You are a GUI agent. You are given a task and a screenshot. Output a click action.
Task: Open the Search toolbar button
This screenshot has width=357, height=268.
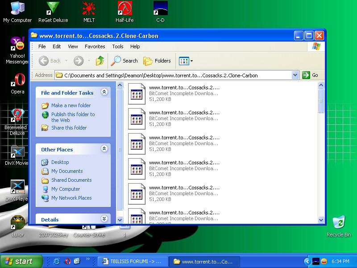[125, 61]
